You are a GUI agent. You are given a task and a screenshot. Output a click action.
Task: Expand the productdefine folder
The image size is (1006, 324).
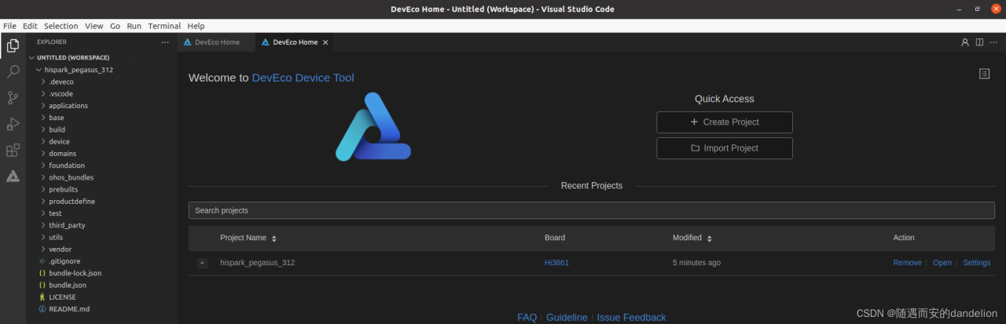click(72, 202)
